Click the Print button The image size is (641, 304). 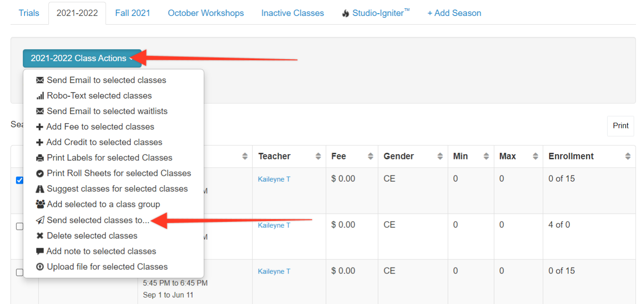(x=620, y=126)
